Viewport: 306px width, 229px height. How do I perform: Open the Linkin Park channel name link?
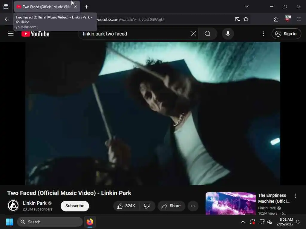coord(35,203)
